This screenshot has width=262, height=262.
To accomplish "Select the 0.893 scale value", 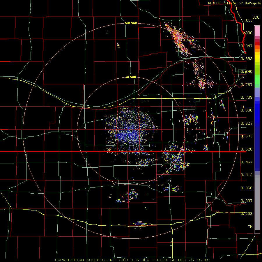I will (x=247, y=59).
